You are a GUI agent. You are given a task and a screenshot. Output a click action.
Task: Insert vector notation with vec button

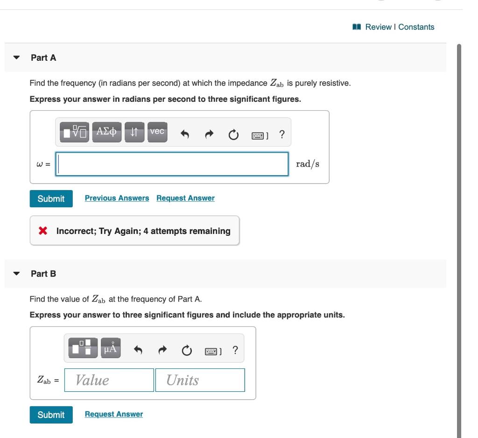coord(157,132)
